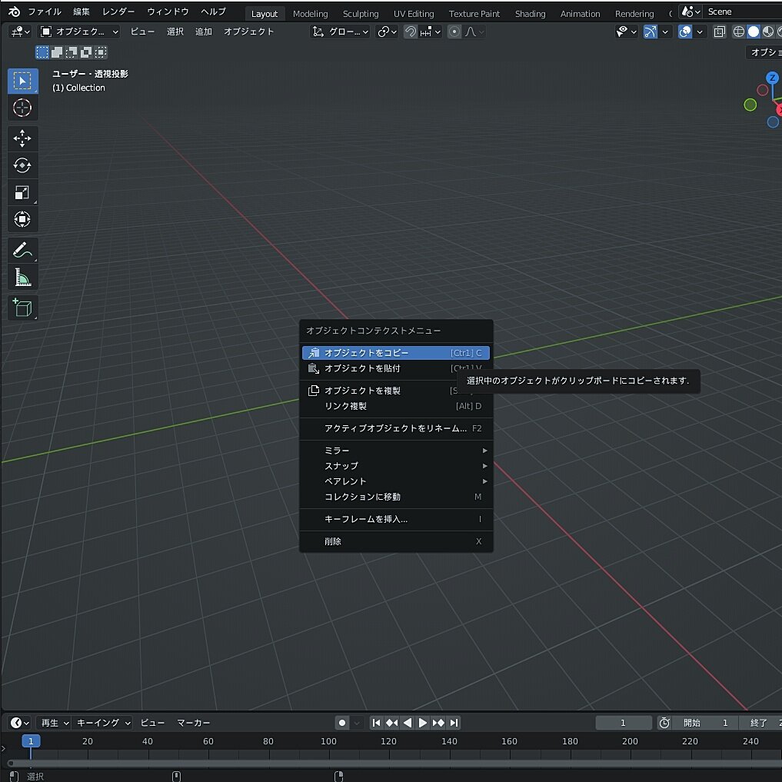The height and width of the screenshot is (782, 782).
Task: Click the blue playhead marker at frame 1
Action: [x=31, y=741]
